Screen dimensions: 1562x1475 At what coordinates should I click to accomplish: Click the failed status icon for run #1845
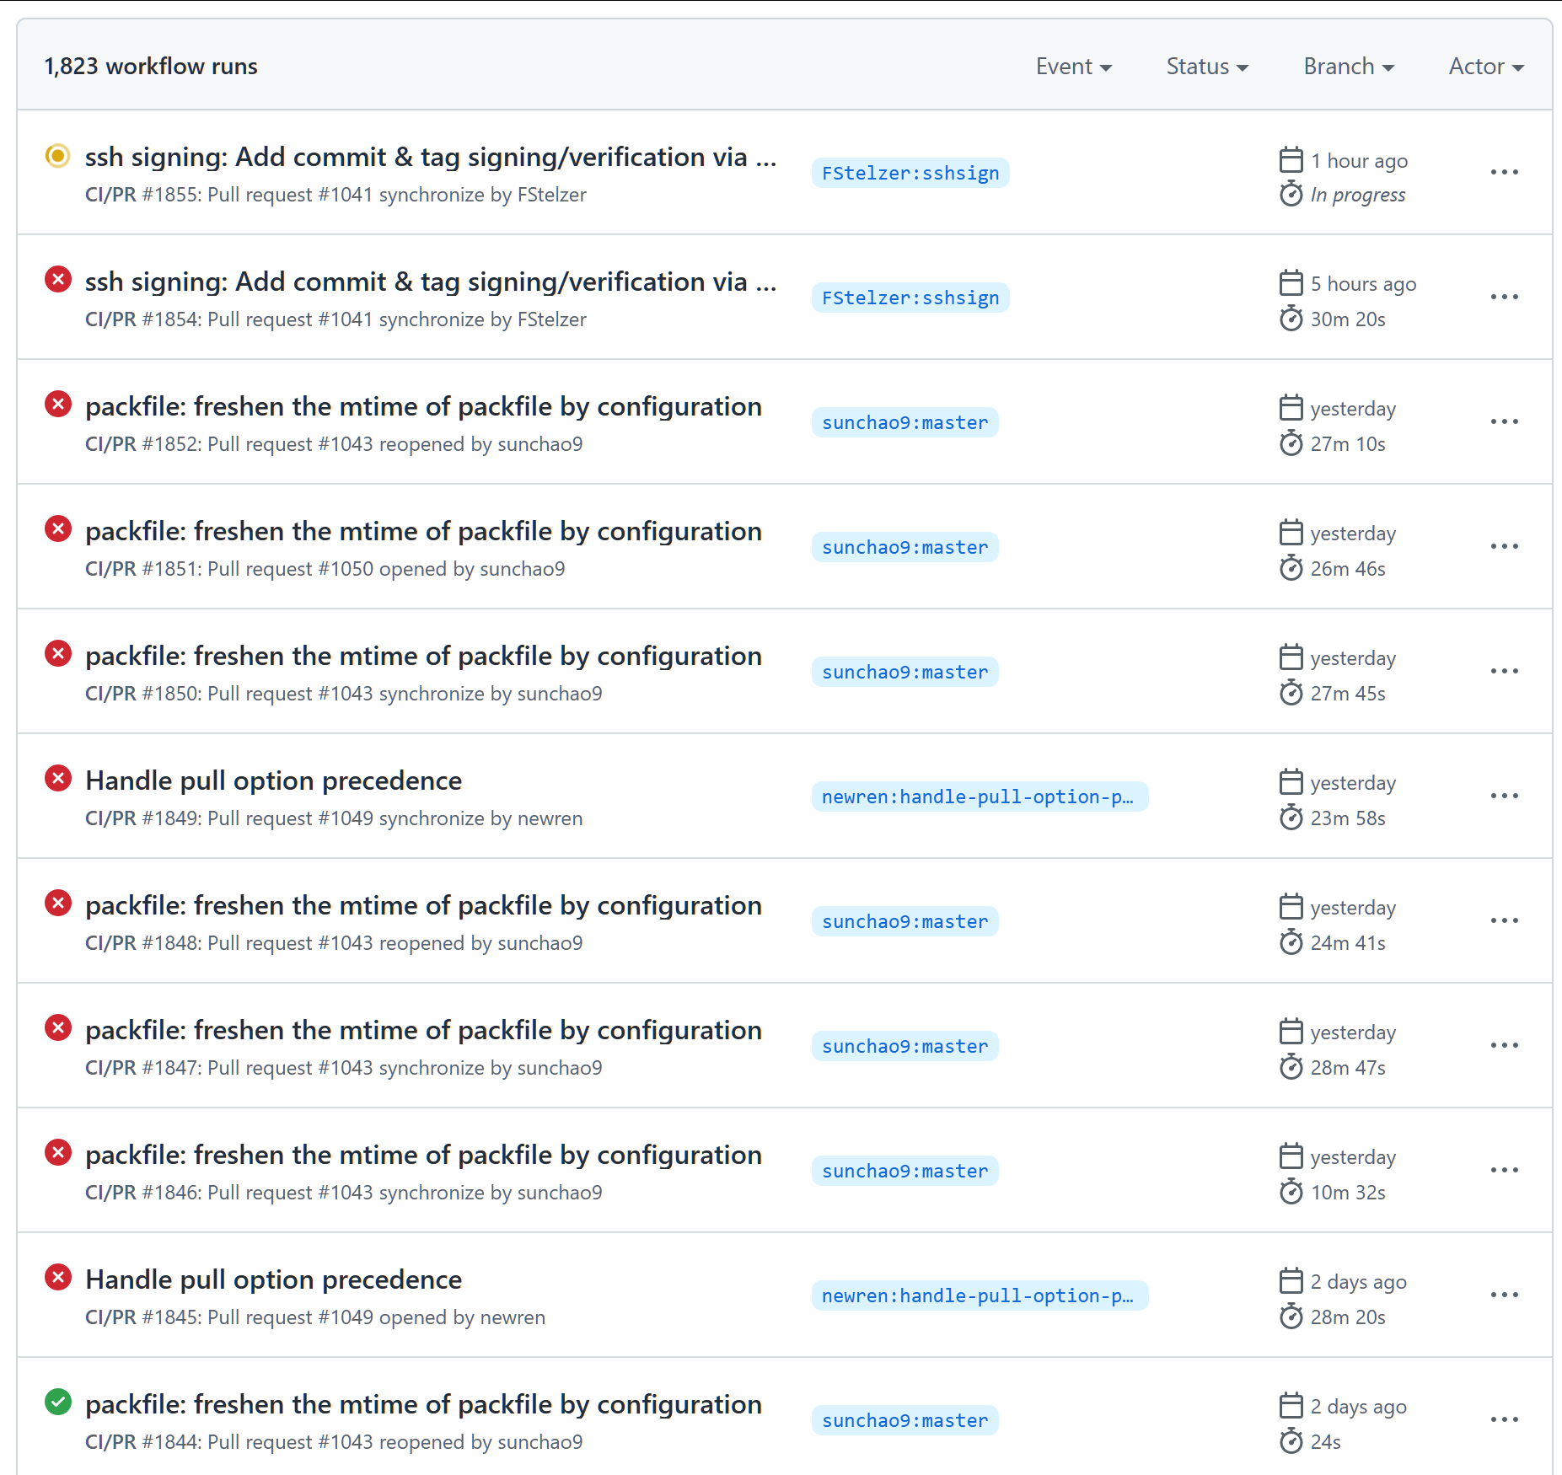(x=57, y=1278)
